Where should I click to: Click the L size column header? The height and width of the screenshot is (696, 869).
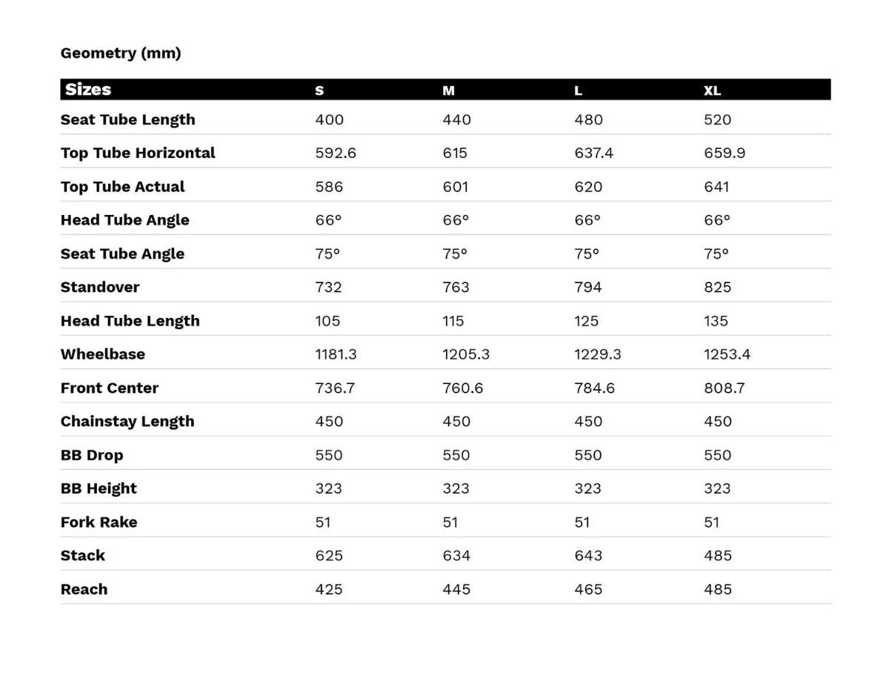[578, 91]
